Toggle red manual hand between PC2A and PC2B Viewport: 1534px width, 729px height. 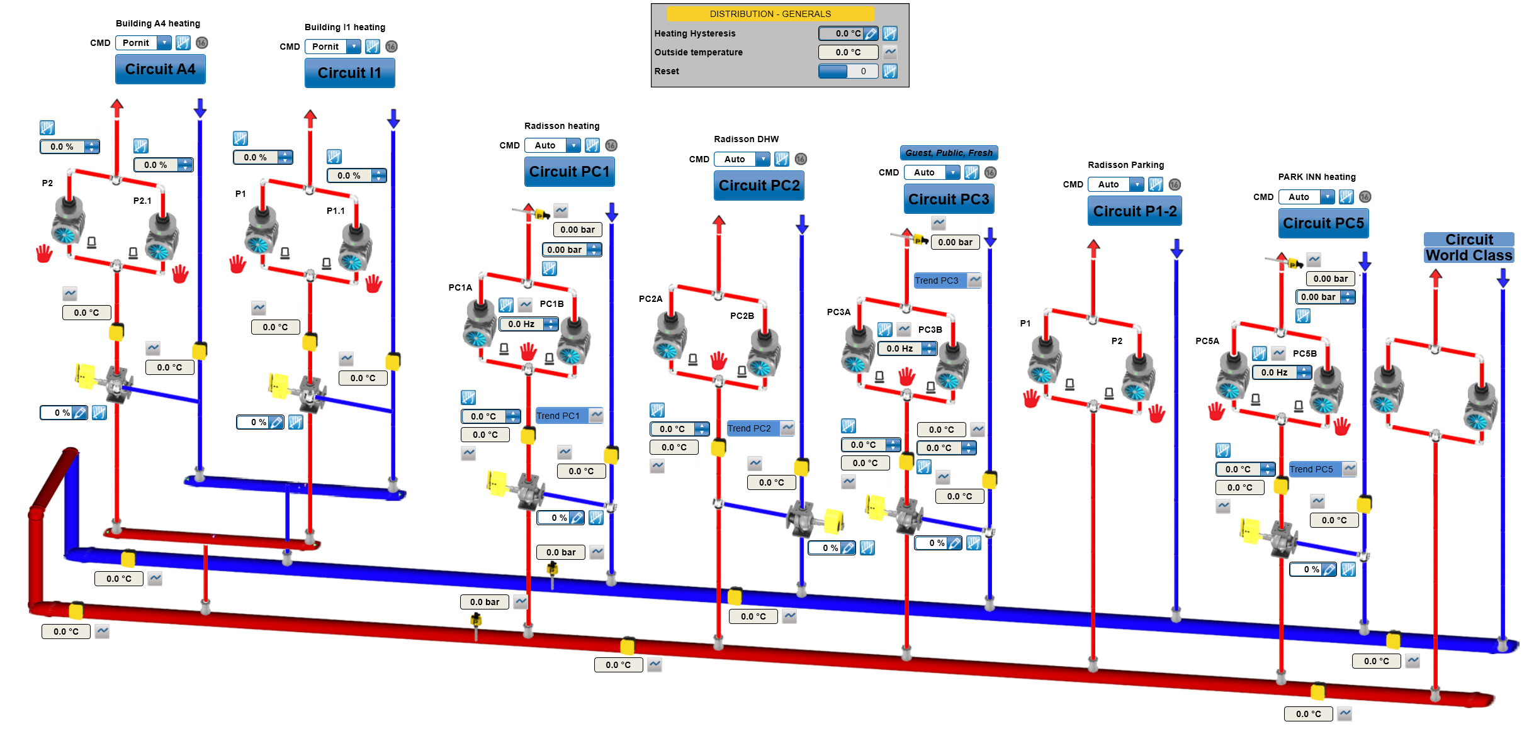[718, 360]
